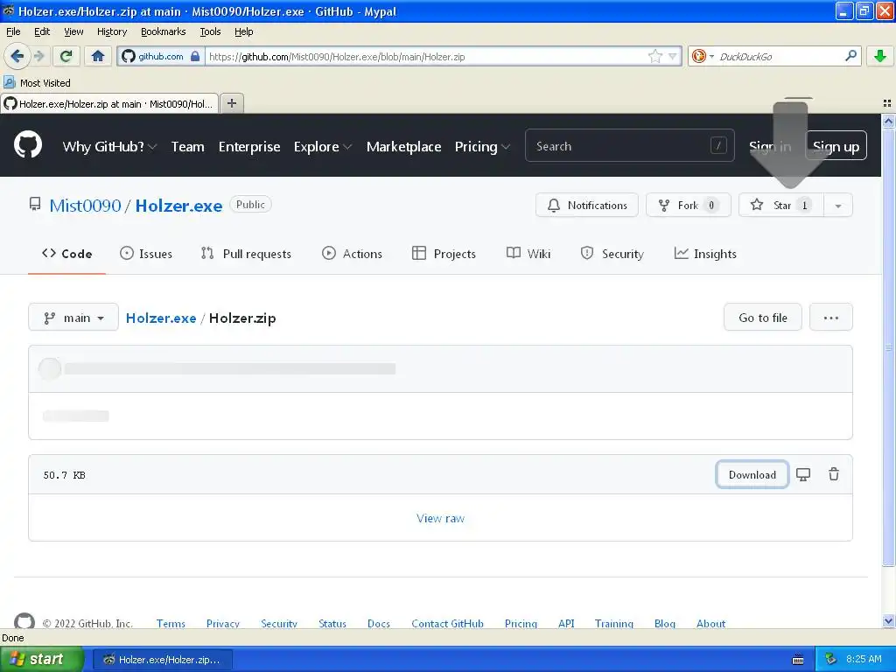896x672 pixels.
Task: Select the Code tab
Action: pyautogui.click(x=66, y=254)
